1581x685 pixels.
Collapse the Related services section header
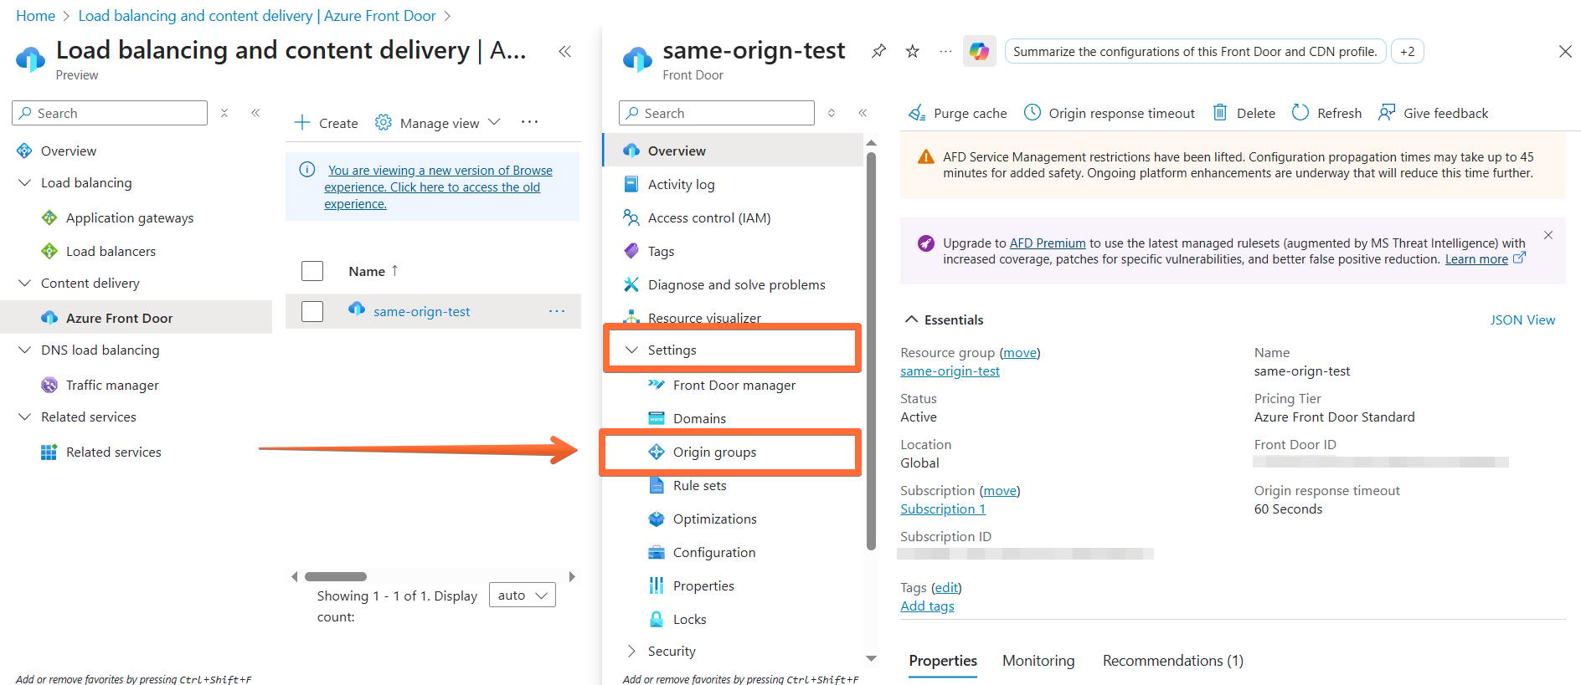tap(24, 417)
